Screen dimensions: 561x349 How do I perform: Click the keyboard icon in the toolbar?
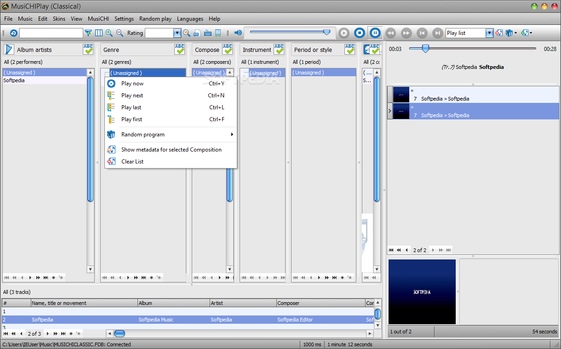[x=207, y=33]
